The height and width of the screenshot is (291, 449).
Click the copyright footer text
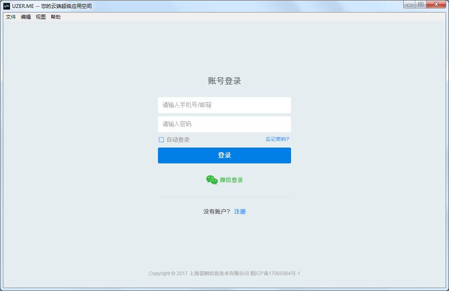[224, 274]
